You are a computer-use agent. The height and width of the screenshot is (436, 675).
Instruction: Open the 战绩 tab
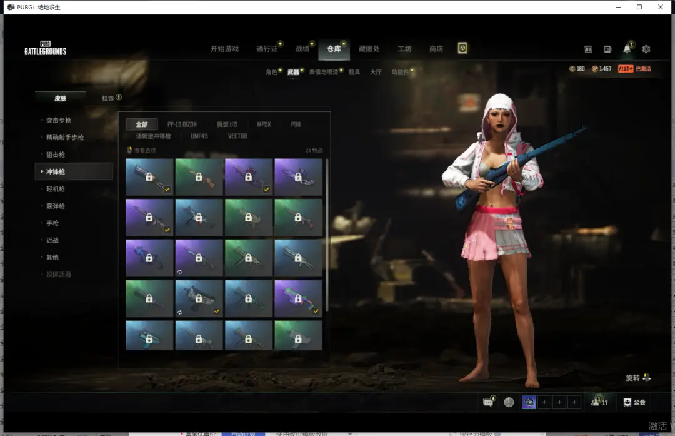pyautogui.click(x=302, y=49)
